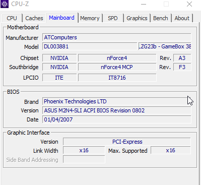Screen dimensions: 201x185
Task: Click the PCI-Express version field
Action: pyautogui.click(x=127, y=142)
